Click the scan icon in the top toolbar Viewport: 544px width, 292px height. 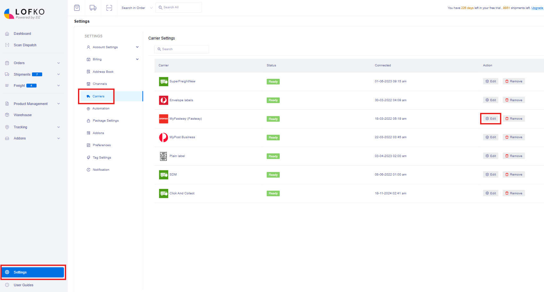(109, 7)
